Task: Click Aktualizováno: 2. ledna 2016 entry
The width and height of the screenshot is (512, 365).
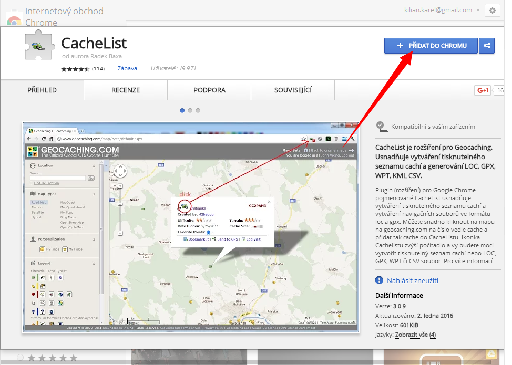Action: [414, 316]
